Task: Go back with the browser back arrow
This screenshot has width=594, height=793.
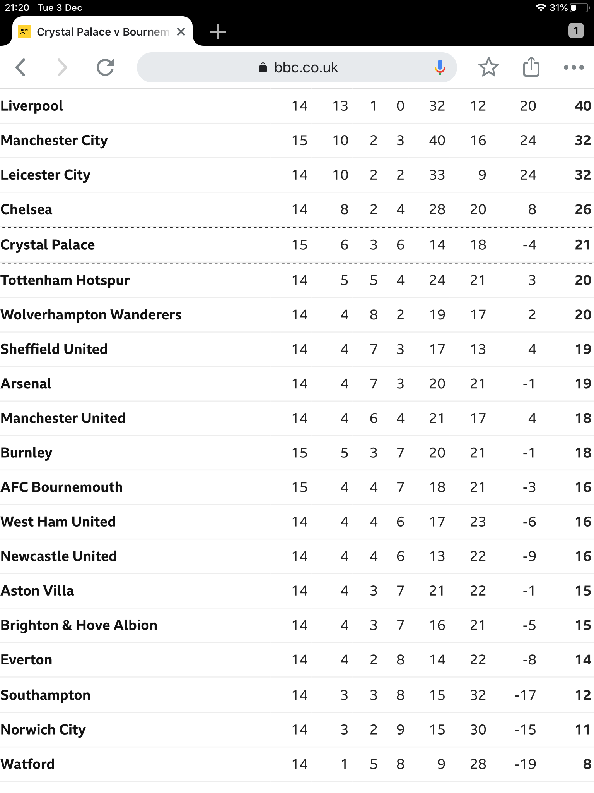Action: (21, 67)
